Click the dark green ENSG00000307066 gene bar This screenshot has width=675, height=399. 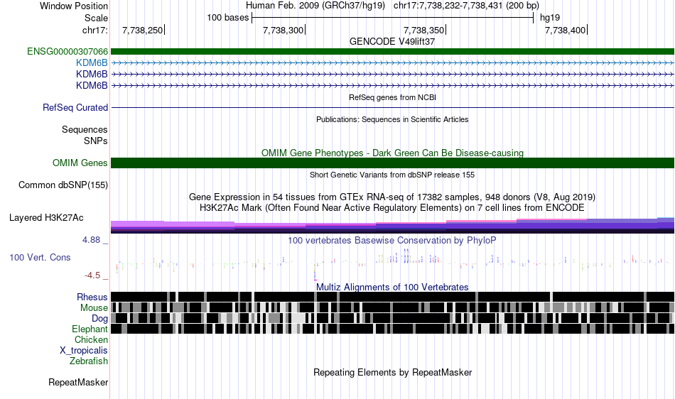[x=392, y=52]
